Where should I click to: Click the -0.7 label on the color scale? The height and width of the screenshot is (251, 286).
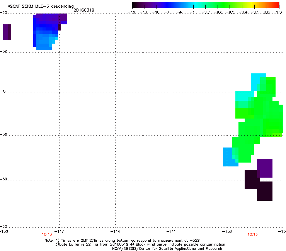[x=206, y=12]
